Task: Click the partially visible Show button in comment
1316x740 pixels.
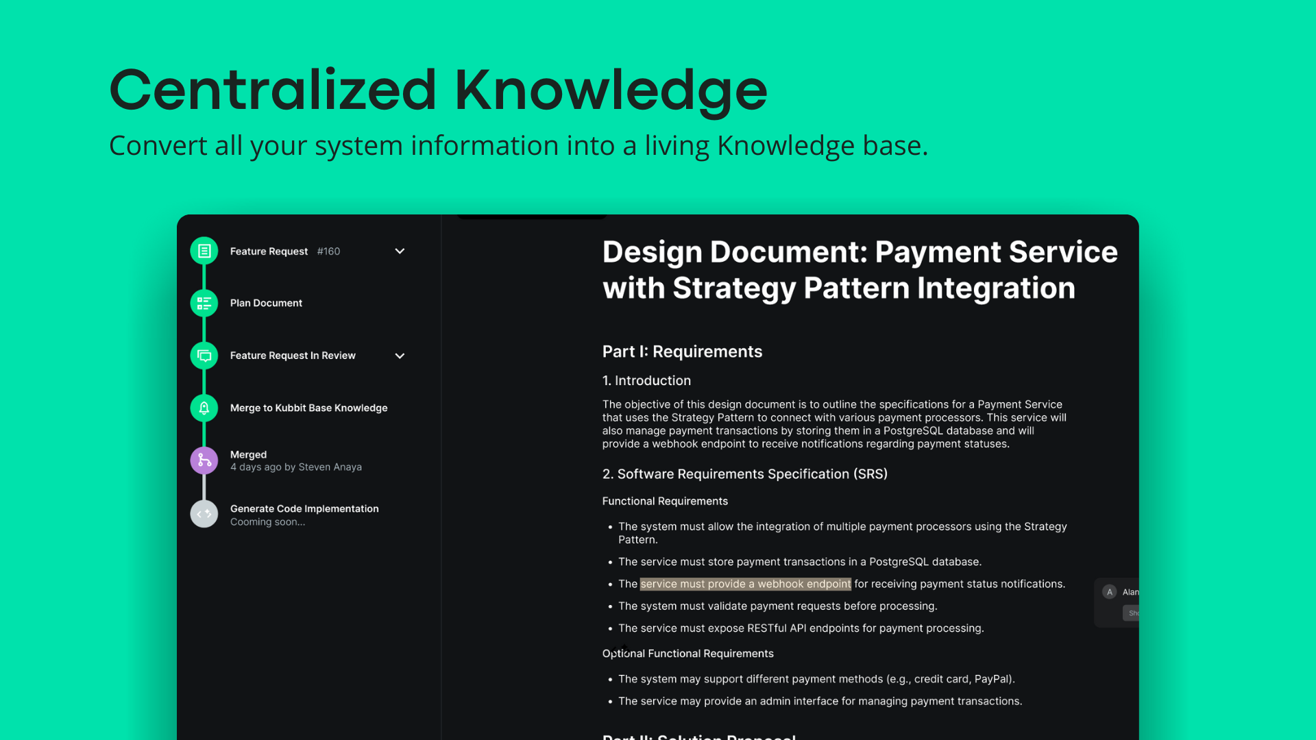Action: pyautogui.click(x=1132, y=613)
